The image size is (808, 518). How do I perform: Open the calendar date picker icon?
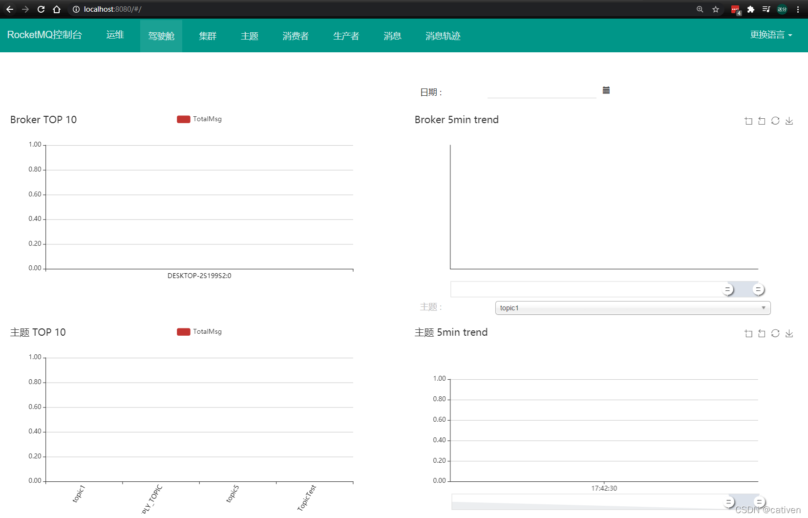click(x=606, y=90)
